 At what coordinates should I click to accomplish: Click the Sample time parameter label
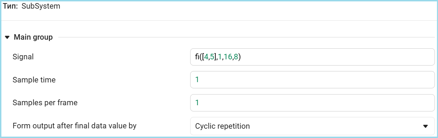click(34, 80)
